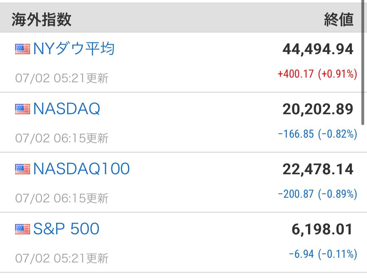Click the -6.94 (-0.11%) change figure

323,254
